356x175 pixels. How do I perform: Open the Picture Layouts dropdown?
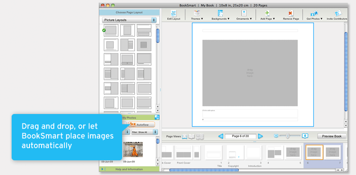click(x=129, y=20)
